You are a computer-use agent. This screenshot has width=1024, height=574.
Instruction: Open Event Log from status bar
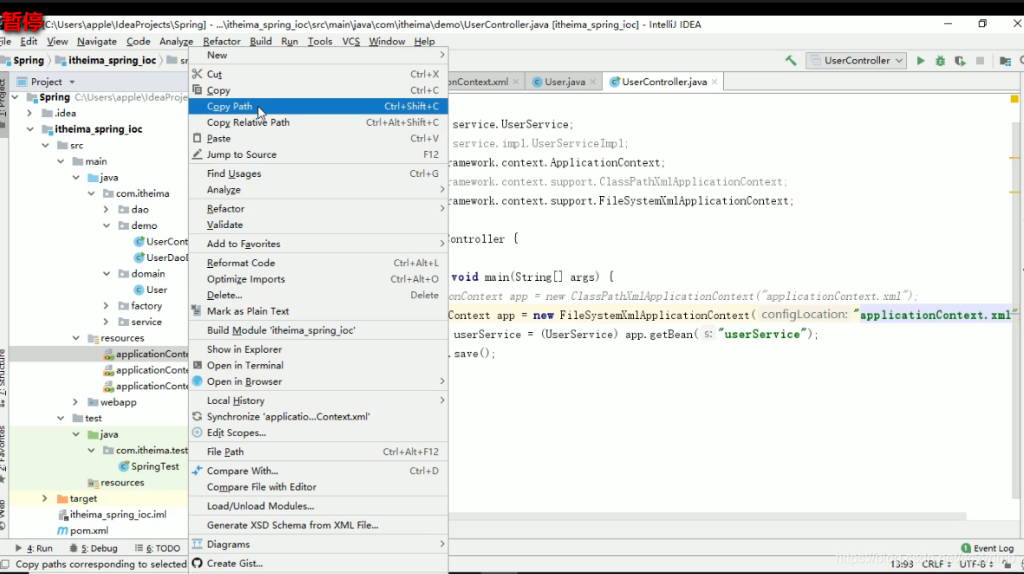click(x=988, y=548)
